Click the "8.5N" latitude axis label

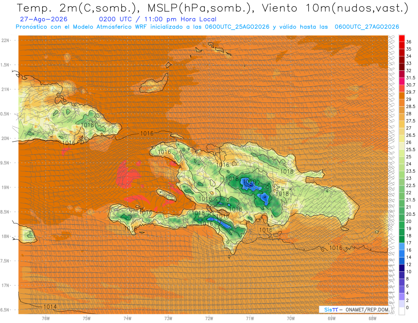click(x=5, y=212)
